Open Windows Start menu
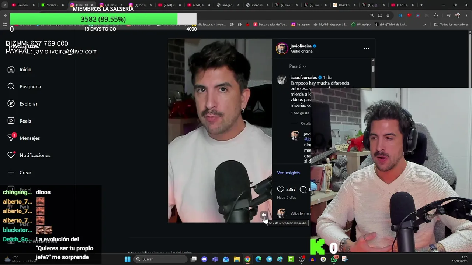 (x=127, y=259)
